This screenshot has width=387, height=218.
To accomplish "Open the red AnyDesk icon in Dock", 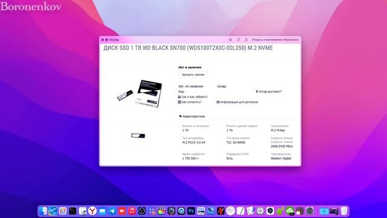I will tap(122, 211).
